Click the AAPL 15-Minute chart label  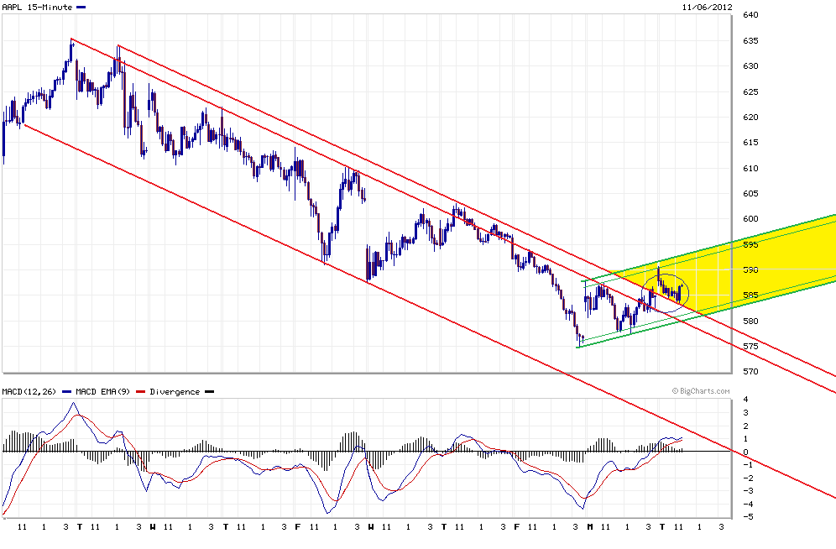coord(35,6)
